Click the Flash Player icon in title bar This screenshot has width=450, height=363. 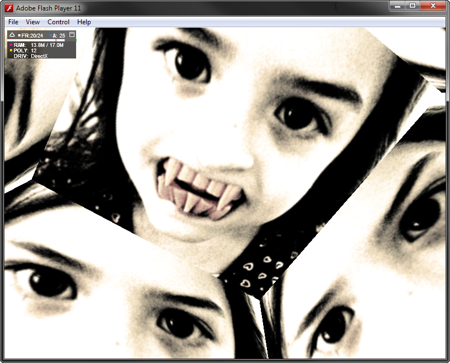tap(9, 8)
